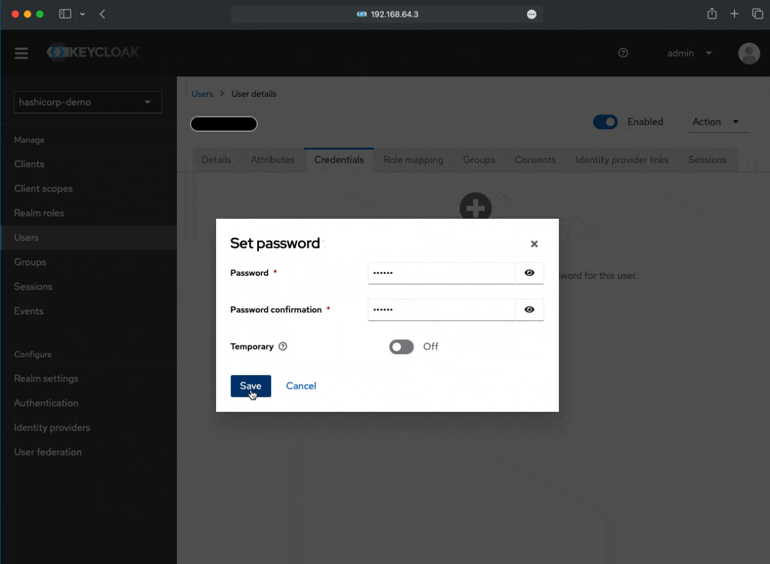Toggle the user Enabled switch
This screenshot has width=770, height=564.
pos(605,122)
